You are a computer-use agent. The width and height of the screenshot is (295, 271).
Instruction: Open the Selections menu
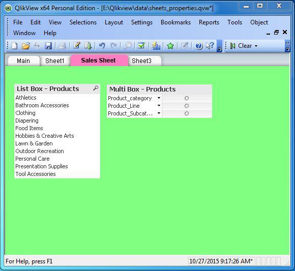[x=83, y=22]
